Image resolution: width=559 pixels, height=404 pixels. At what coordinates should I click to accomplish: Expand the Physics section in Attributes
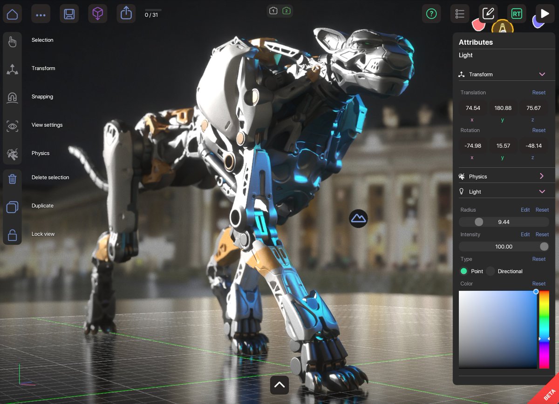pos(541,176)
